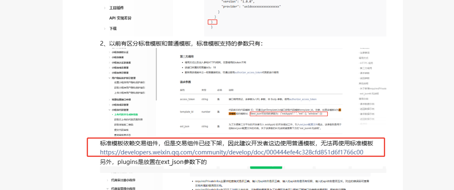Click the bullet 该接口所属的权限集id为: 18
Image resolution: width=454 pixels, height=190 pixels.
pyautogui.click(x=200, y=67)
